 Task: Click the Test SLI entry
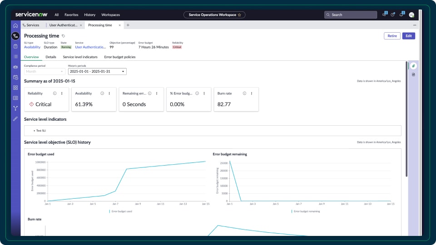[x=41, y=131]
